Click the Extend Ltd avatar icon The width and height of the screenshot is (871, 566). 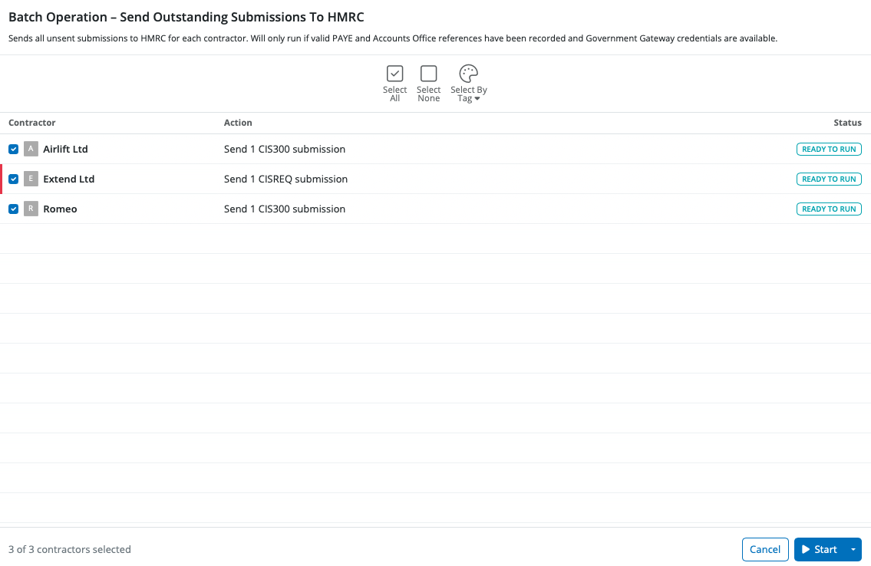point(31,179)
